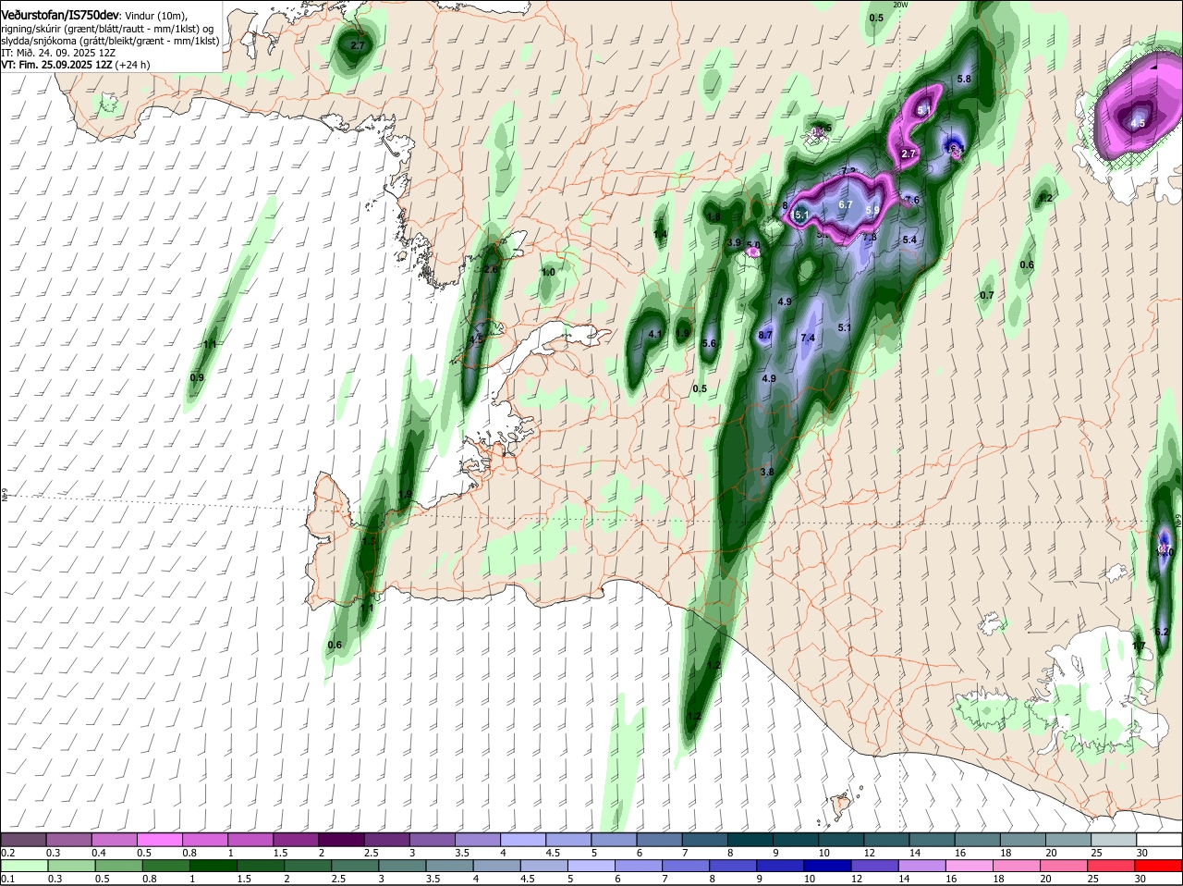This screenshot has height=886, width=1183.
Task: Click the 0.7 precipitation value on the map
Action: (987, 295)
